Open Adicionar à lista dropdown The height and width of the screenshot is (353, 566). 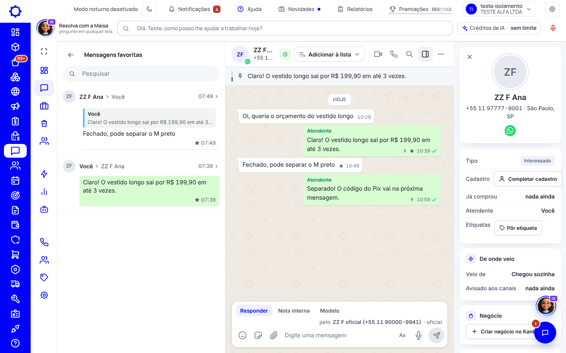coord(329,54)
